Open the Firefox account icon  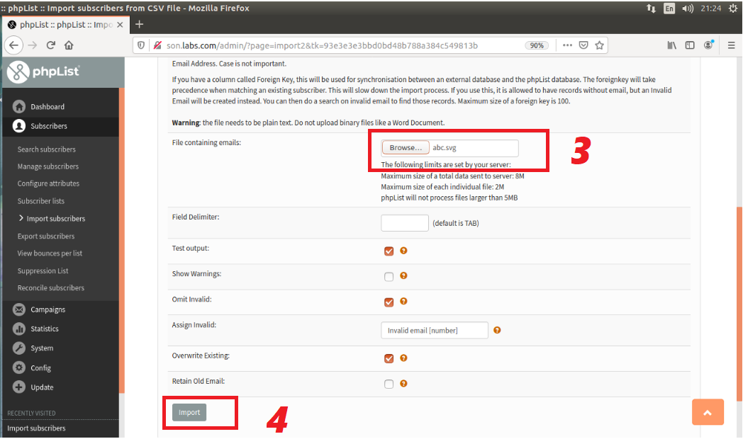708,45
